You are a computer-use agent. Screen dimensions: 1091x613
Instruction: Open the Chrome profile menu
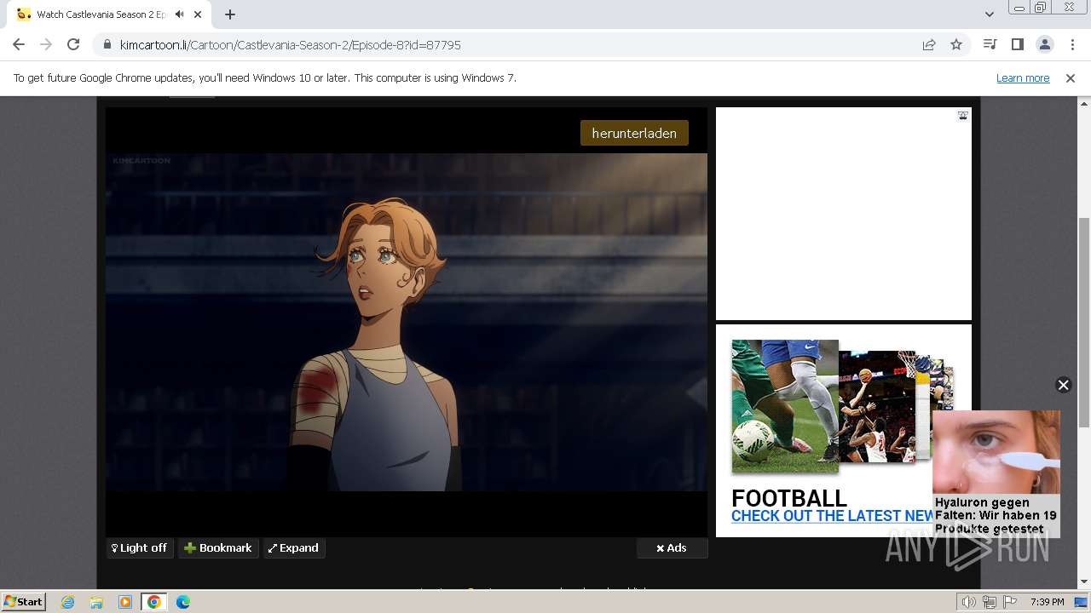coord(1044,44)
